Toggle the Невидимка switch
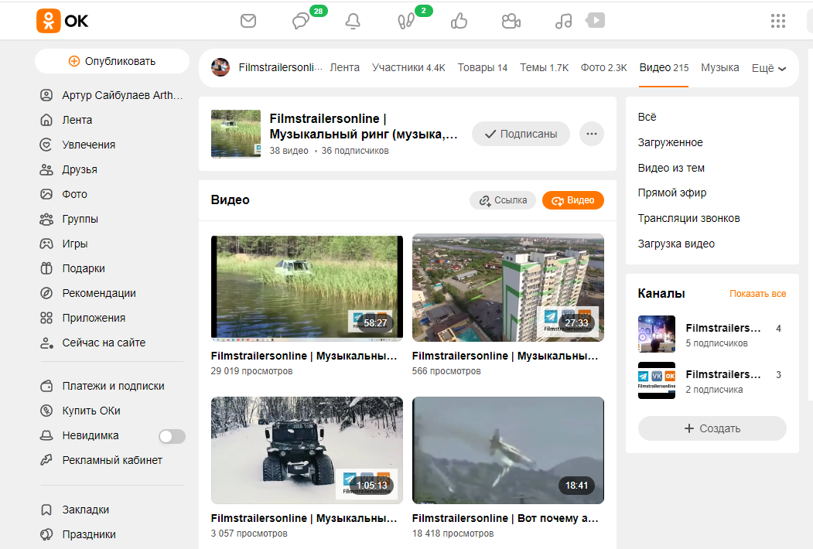813x549 pixels. tap(173, 437)
